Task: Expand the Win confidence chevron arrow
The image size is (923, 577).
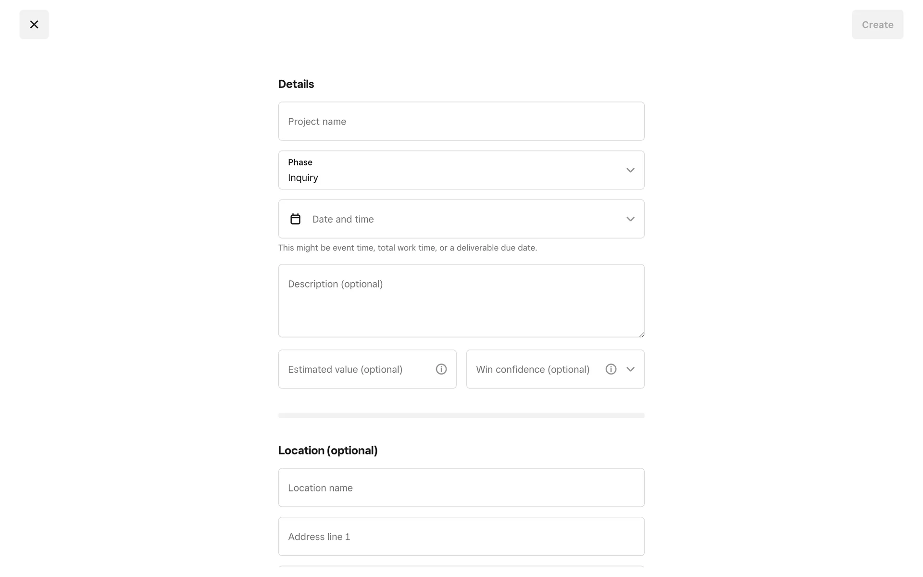Action: pyautogui.click(x=630, y=369)
